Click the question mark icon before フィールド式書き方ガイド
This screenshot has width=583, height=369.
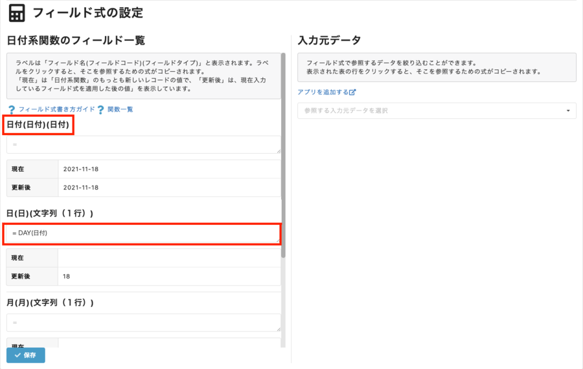(x=12, y=110)
